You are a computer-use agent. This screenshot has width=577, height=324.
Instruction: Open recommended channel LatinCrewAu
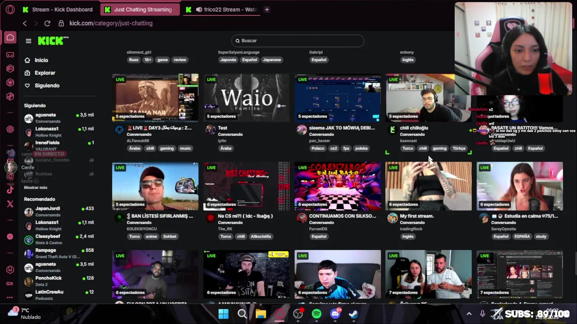59,295
